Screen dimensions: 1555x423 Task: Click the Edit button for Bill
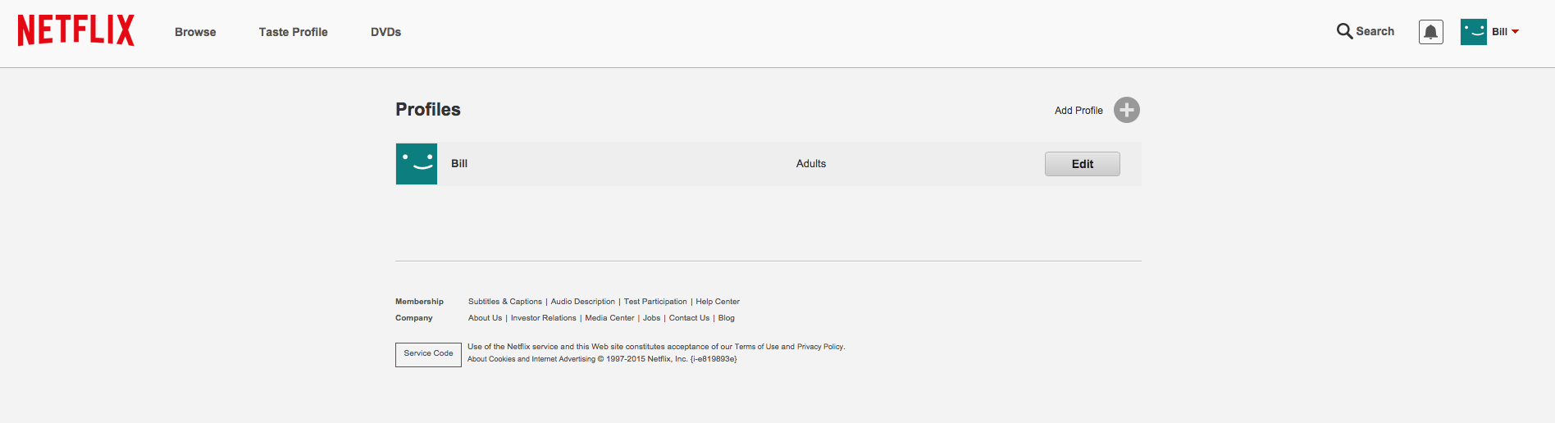point(1082,164)
